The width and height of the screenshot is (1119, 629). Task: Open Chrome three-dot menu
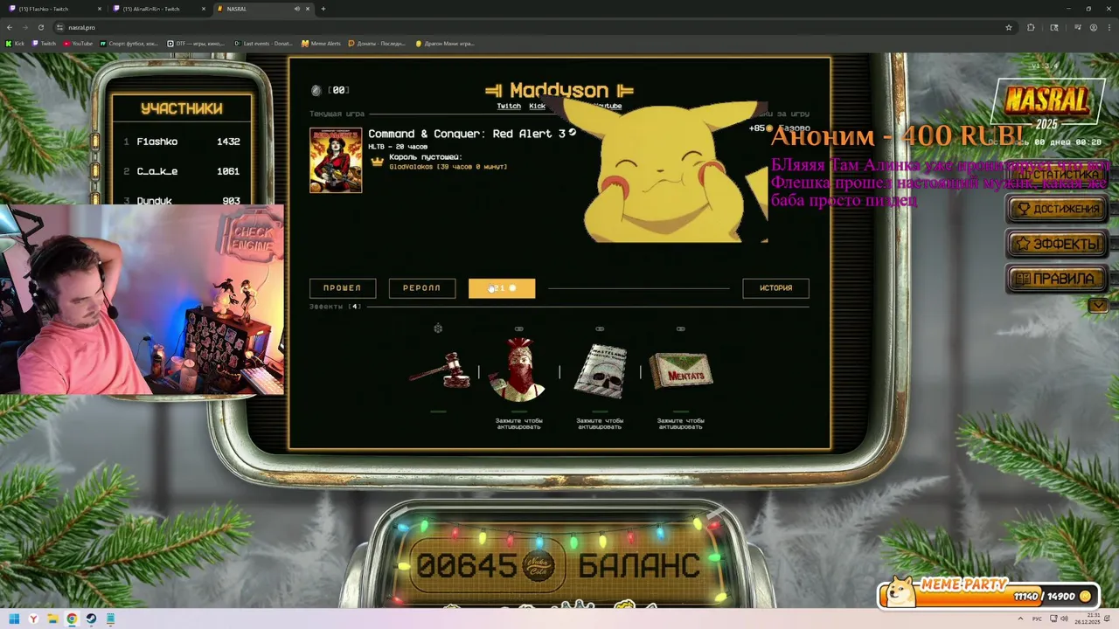point(1109,27)
